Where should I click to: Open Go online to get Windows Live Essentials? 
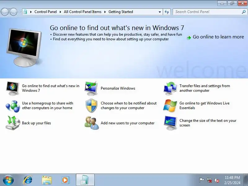204,105
